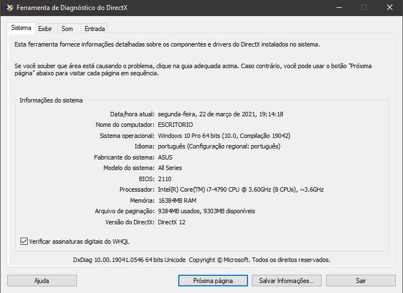Click the Arquivo de paginação label
Image resolution: width=403 pixels, height=293 pixels.
(x=125, y=211)
